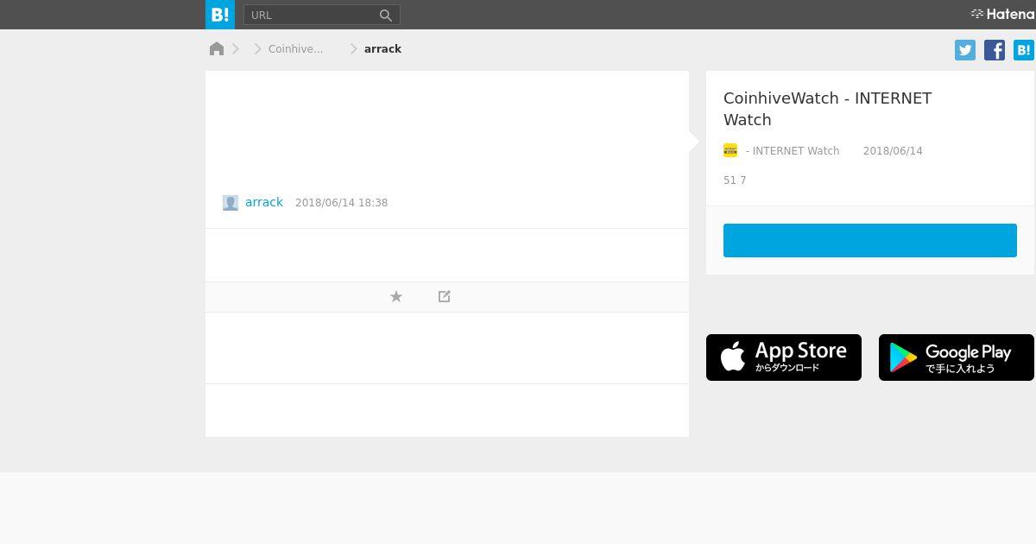Open the - INTERNET Watch site link
Image resolution: width=1036 pixels, height=544 pixels.
pos(793,151)
